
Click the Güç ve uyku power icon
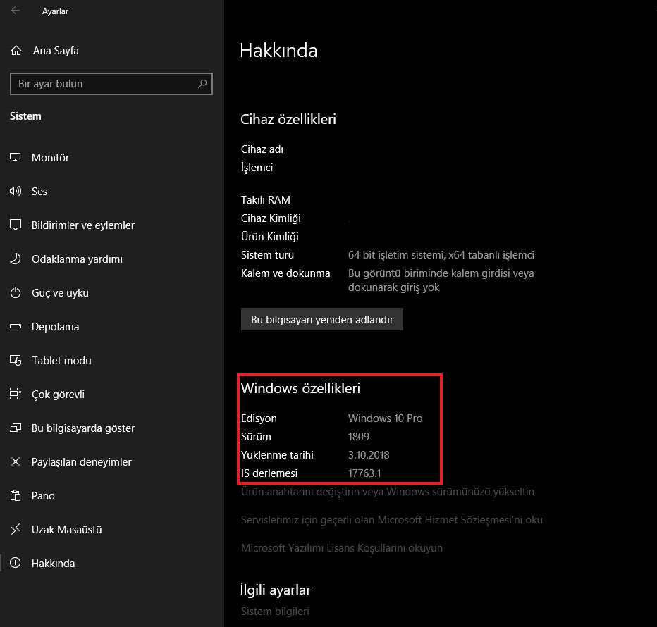pyautogui.click(x=16, y=293)
